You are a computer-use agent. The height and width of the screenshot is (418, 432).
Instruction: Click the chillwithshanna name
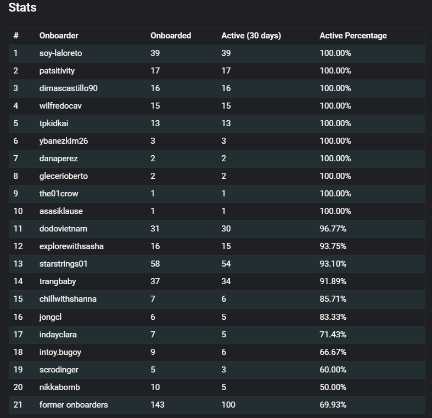click(x=68, y=299)
